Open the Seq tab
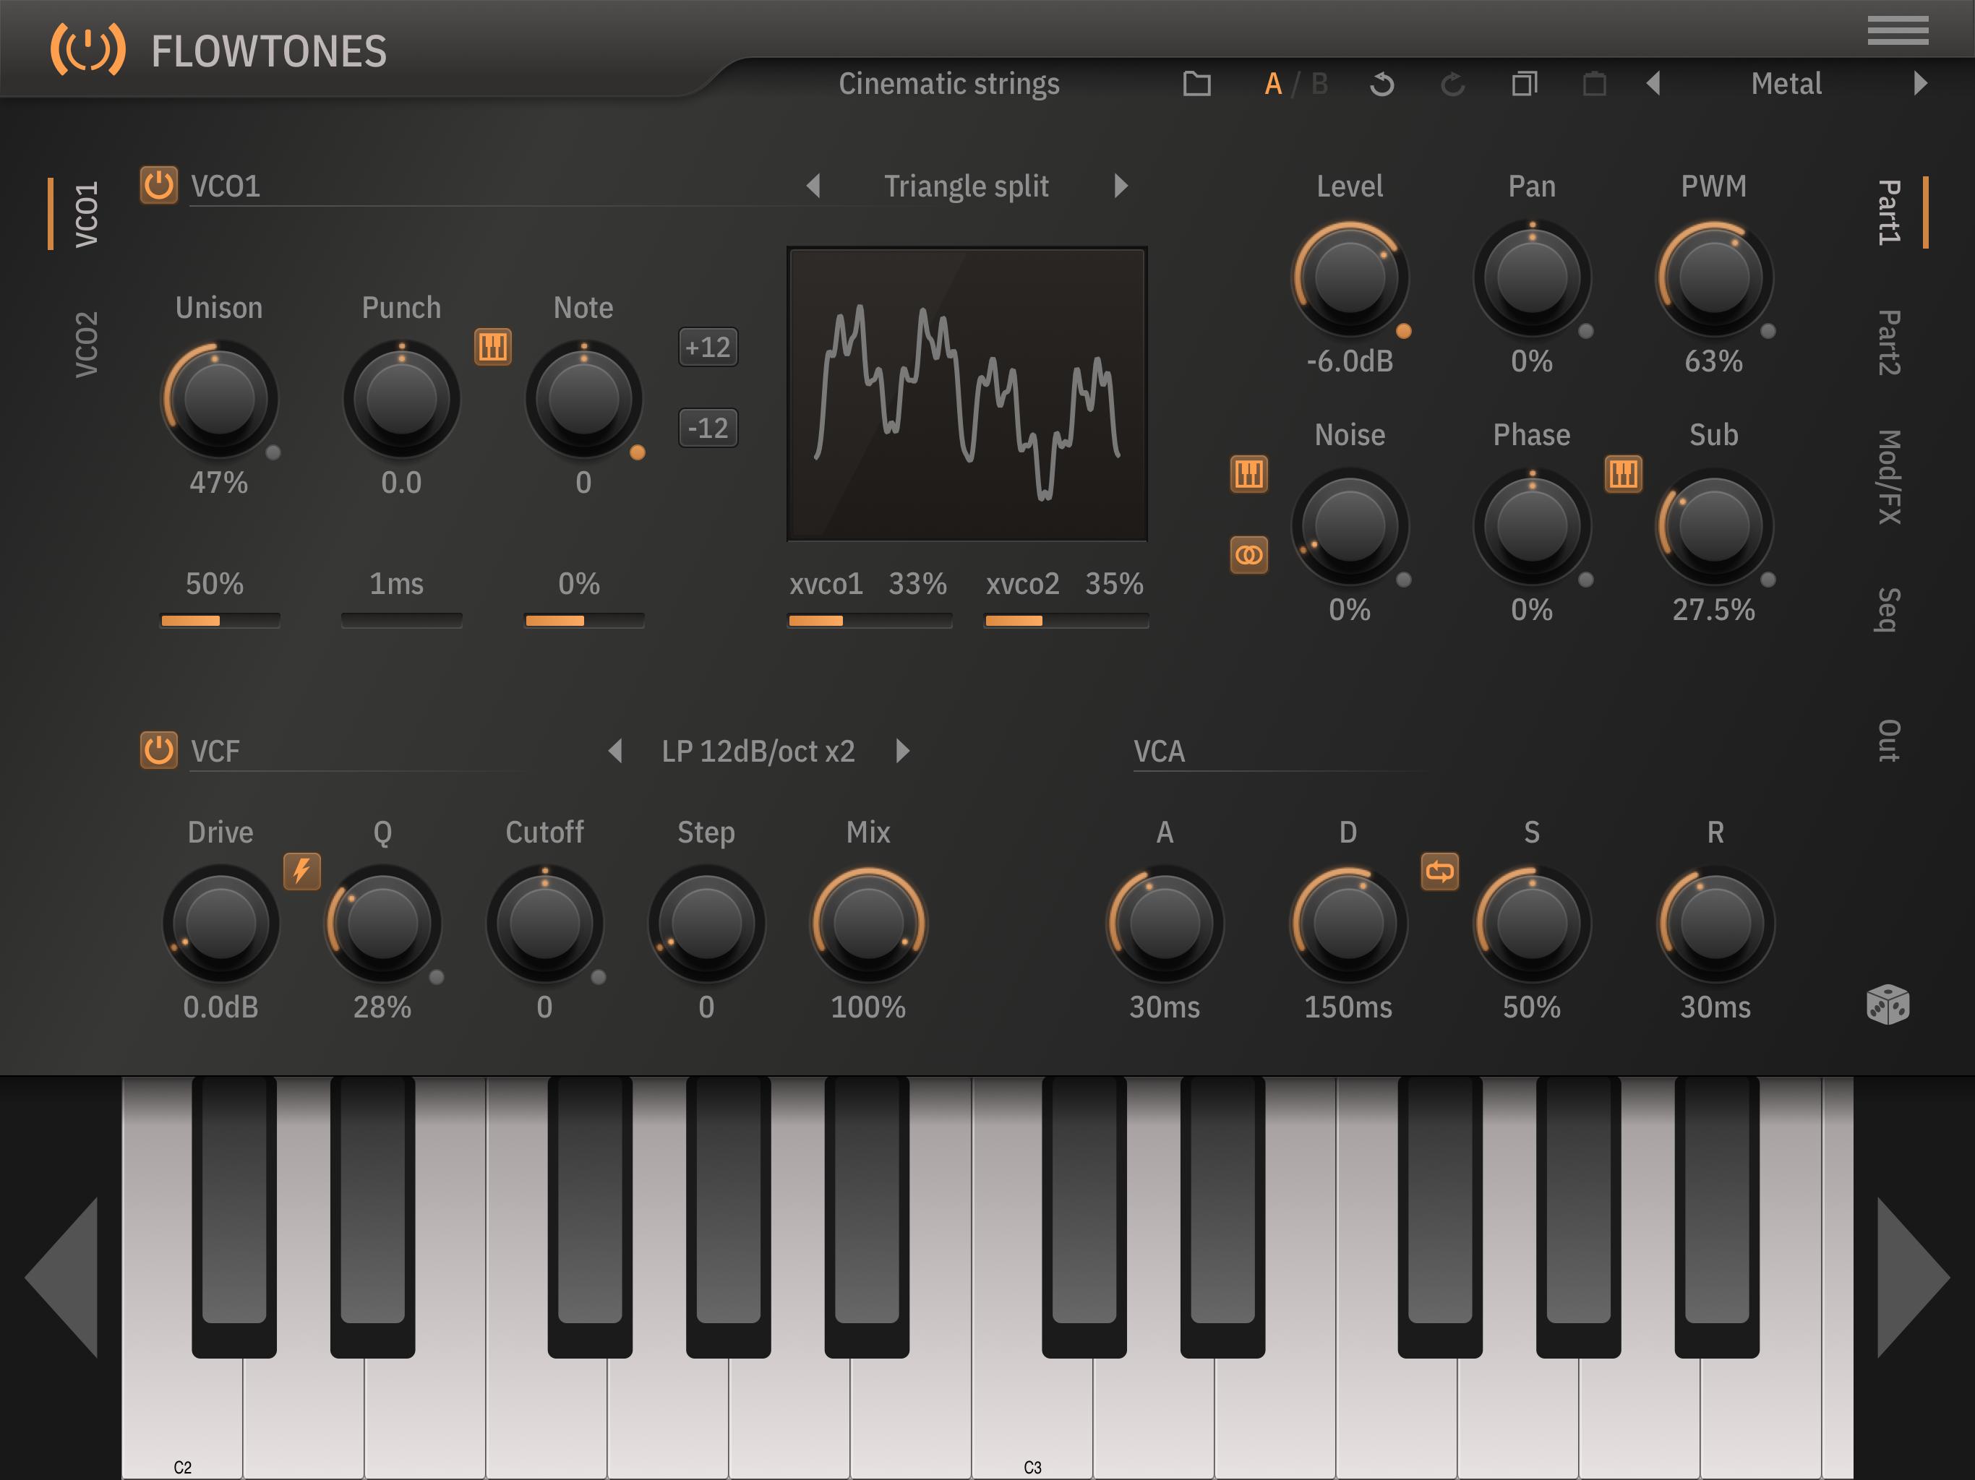The width and height of the screenshot is (1975, 1480). pyautogui.click(x=1888, y=610)
